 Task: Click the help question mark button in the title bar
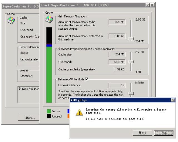147,5
